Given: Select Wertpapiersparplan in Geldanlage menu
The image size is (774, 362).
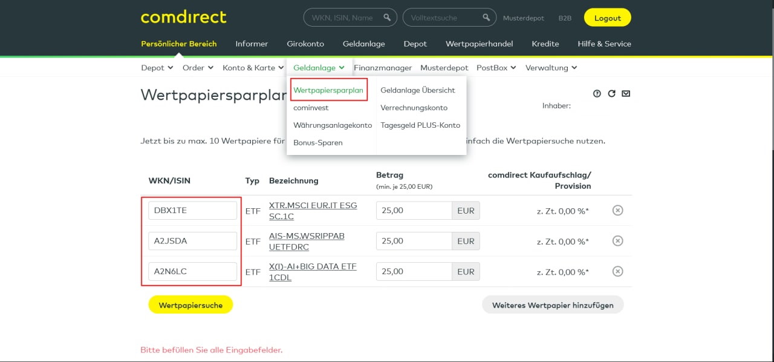Looking at the screenshot, I should (x=328, y=90).
